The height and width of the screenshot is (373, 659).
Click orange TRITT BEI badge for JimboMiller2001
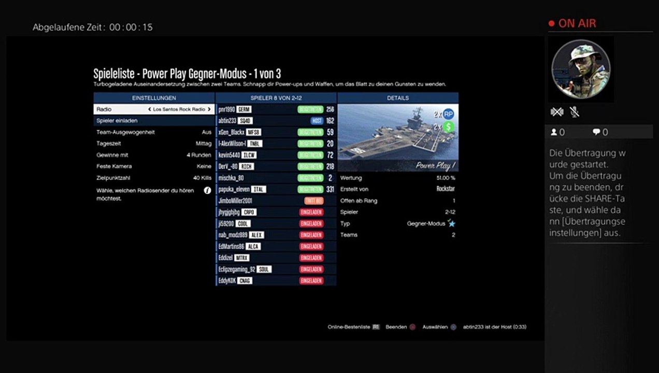pyautogui.click(x=314, y=200)
